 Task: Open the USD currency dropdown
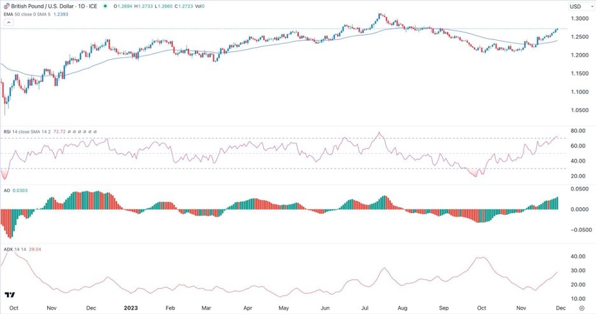click(576, 7)
